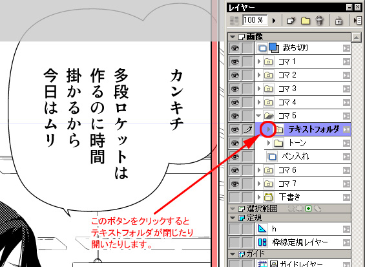Image resolution: width=365 pixels, height=267 pixels.
Task: Toggle visibility of コマ 7 folder
Action: (x=235, y=184)
